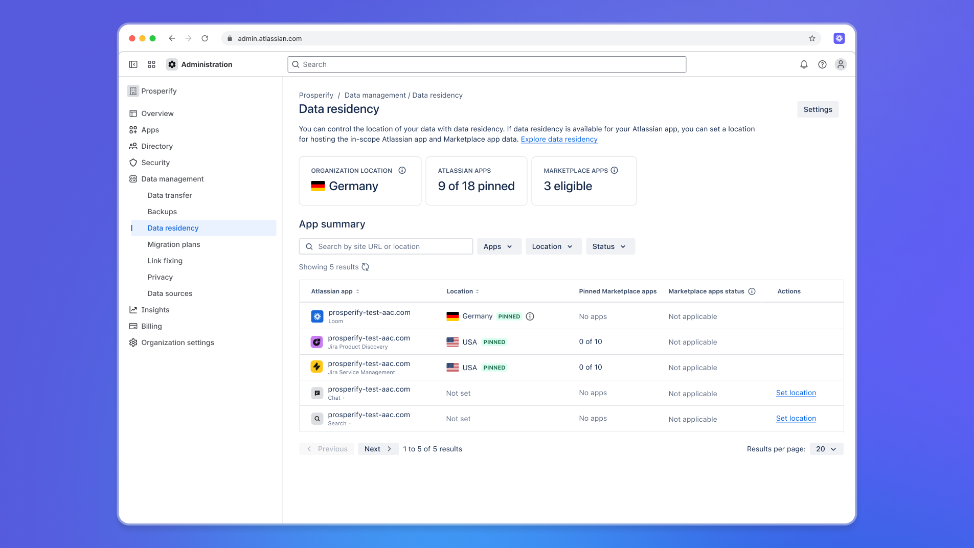
Task: Click the 3 eligible Marketplace card
Action: tap(584, 181)
